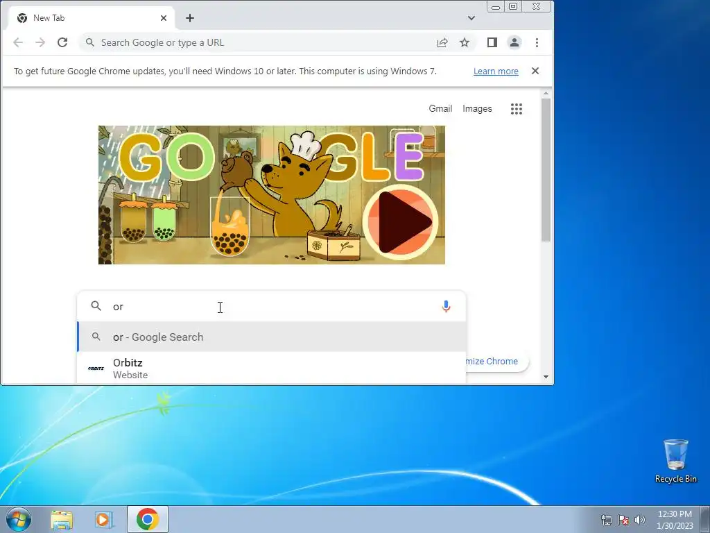Close the New Tab tab
This screenshot has width=710, height=533.
pos(164,18)
